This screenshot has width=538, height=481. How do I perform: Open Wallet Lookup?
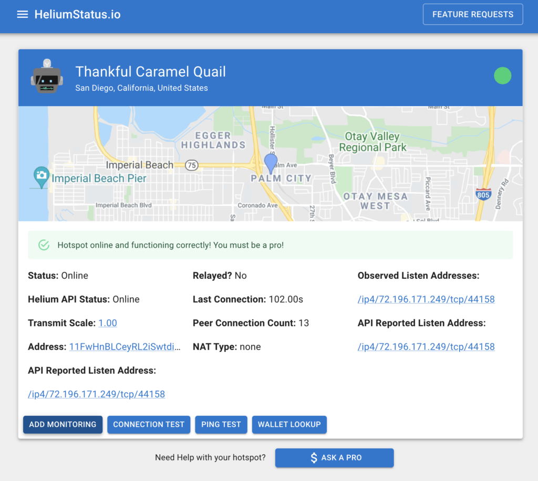(x=289, y=424)
